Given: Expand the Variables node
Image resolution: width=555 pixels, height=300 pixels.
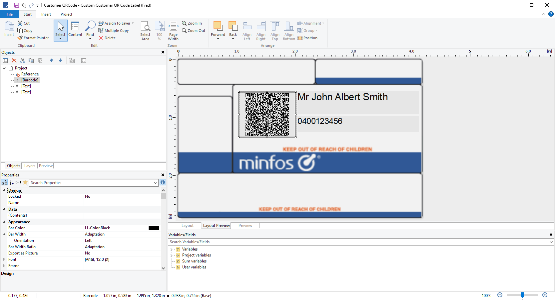Looking at the screenshot, I should (172, 249).
